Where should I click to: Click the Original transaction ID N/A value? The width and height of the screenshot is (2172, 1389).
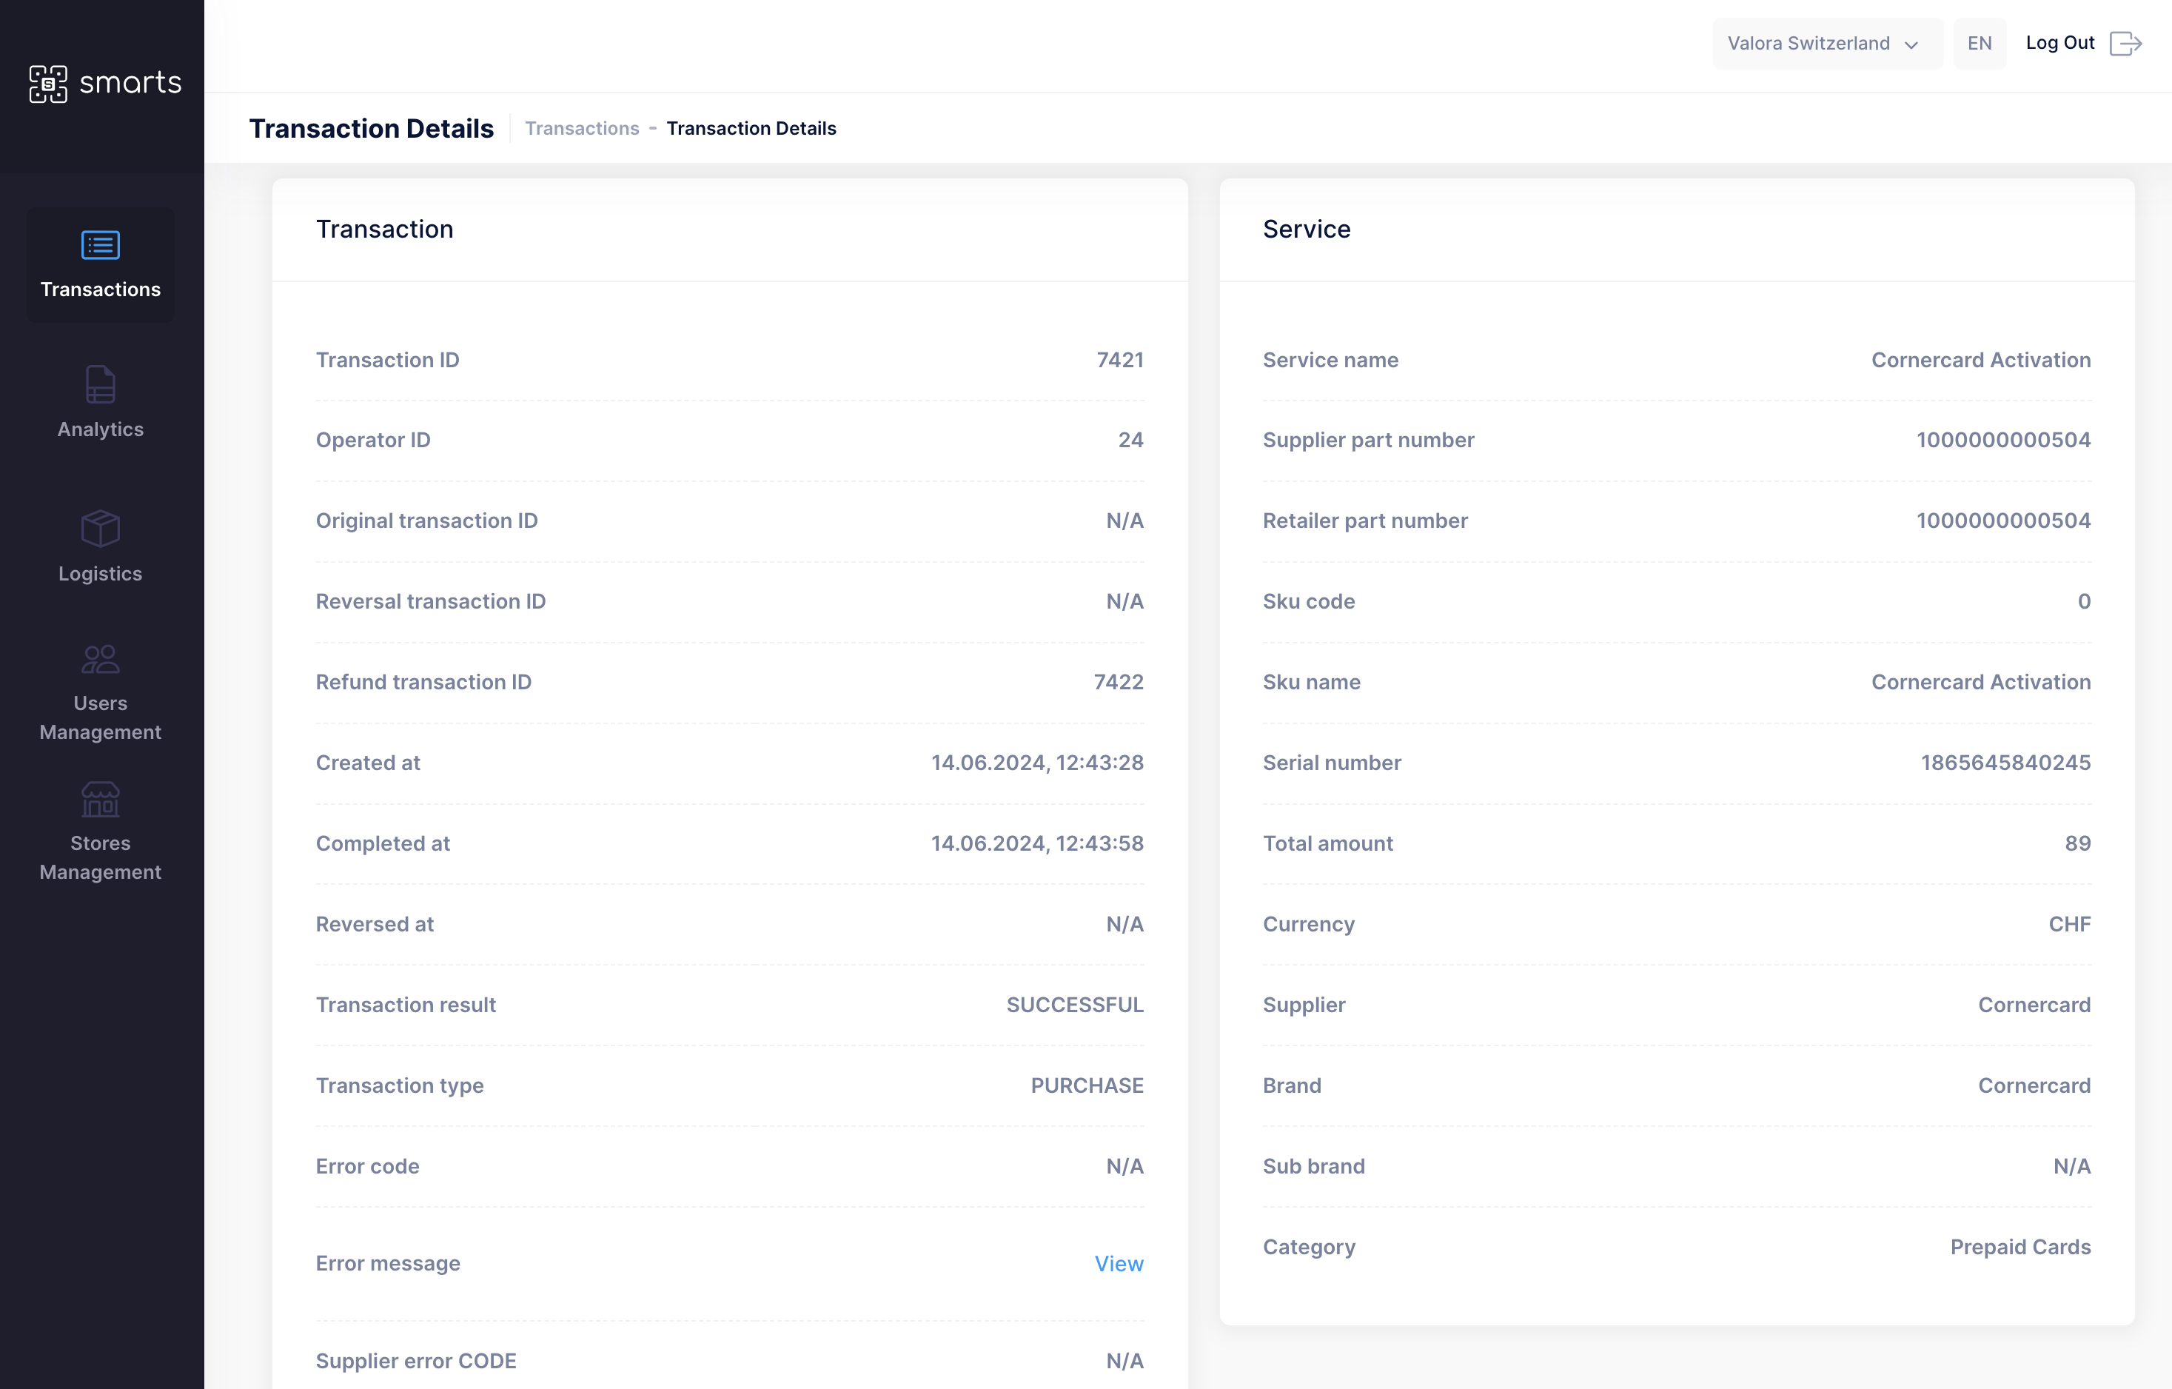click(x=1124, y=521)
